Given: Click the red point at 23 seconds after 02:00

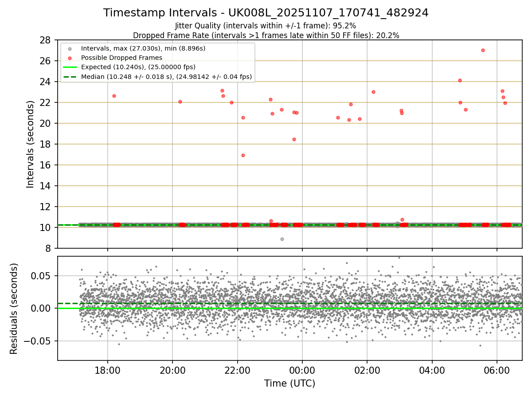Looking at the screenshot, I should click(373, 92).
